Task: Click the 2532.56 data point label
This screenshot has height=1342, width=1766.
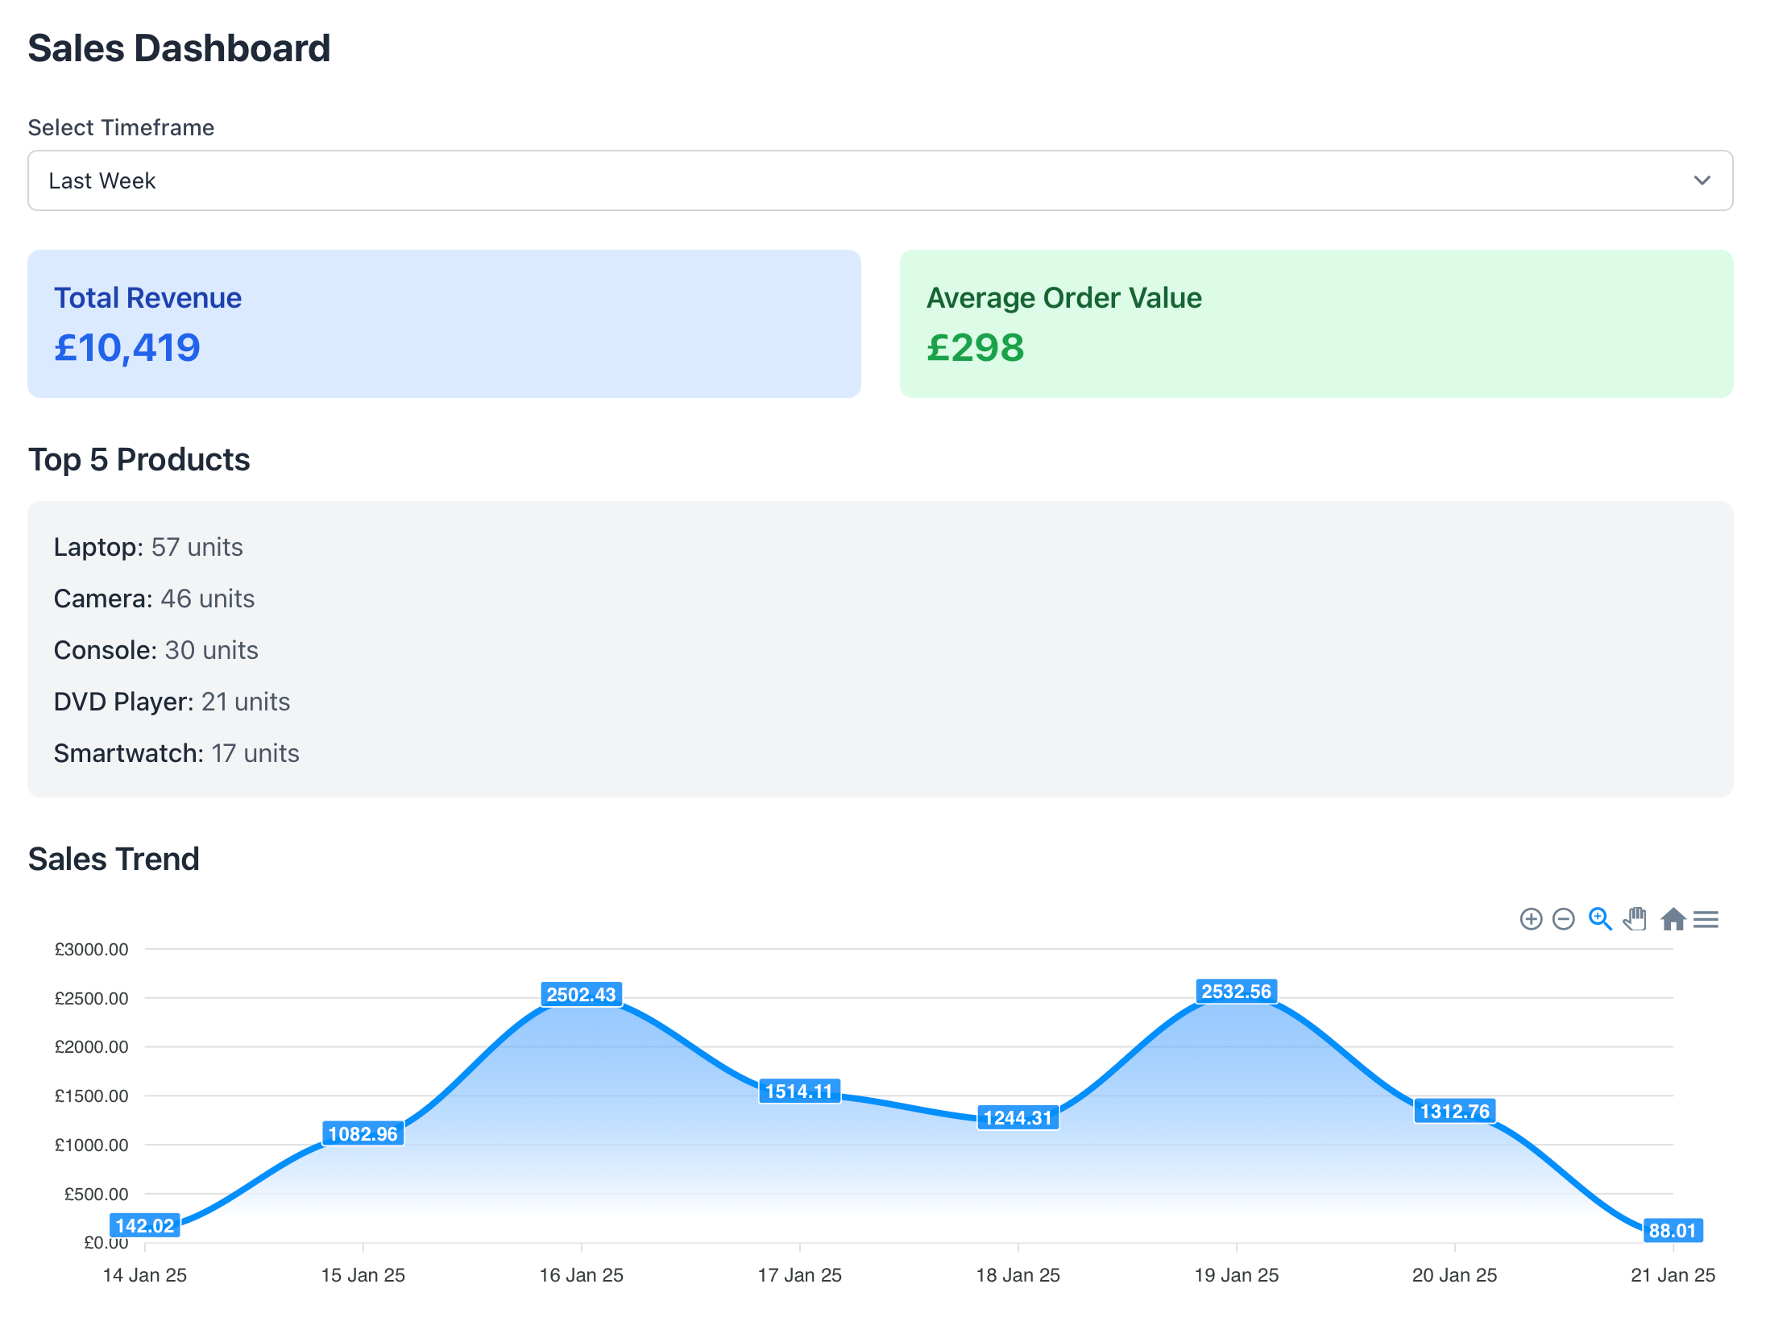Action: coord(1236,992)
